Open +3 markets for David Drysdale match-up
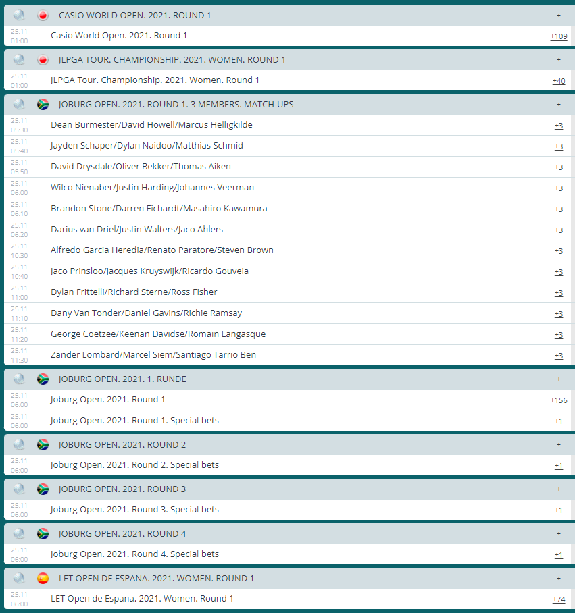The width and height of the screenshot is (575, 613). 559,167
